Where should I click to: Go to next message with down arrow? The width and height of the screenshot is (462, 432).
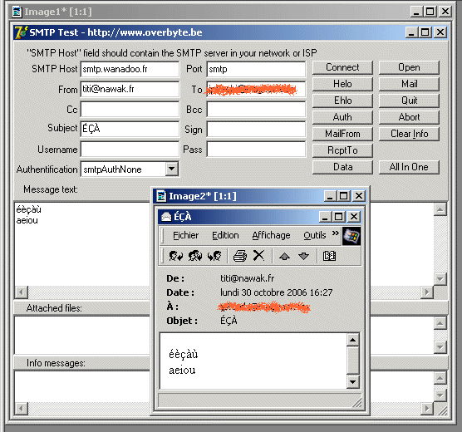303,256
